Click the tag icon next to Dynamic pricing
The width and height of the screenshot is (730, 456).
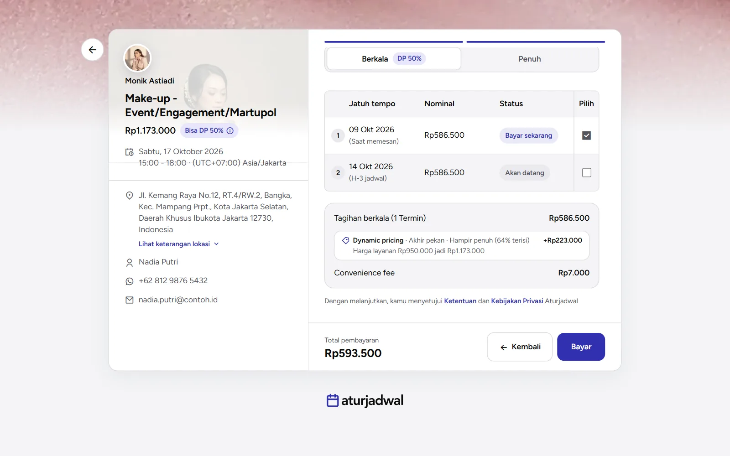pyautogui.click(x=346, y=240)
